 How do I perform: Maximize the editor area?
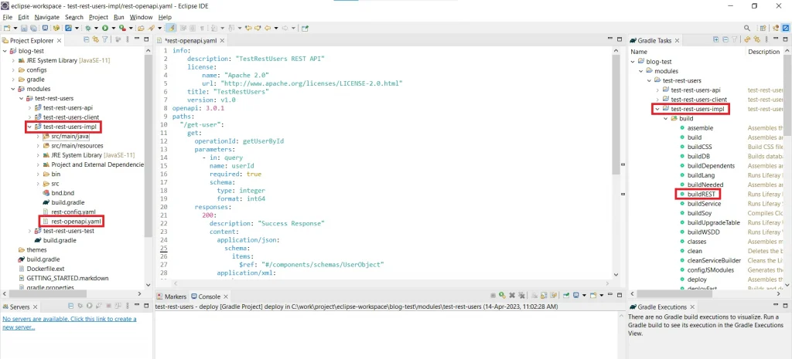[x=620, y=39]
